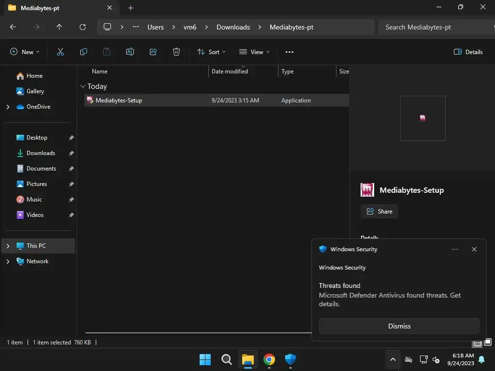Go forward with the right arrow
Image resolution: width=495 pixels, height=371 pixels.
point(36,27)
